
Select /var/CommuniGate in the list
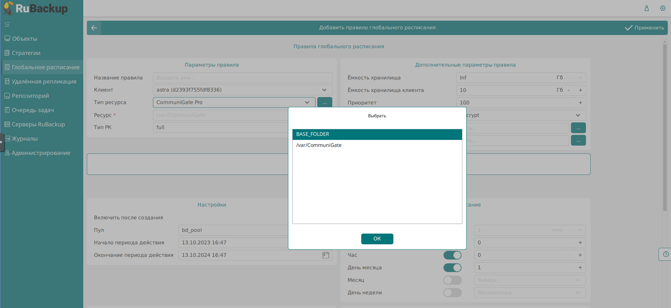click(x=319, y=145)
